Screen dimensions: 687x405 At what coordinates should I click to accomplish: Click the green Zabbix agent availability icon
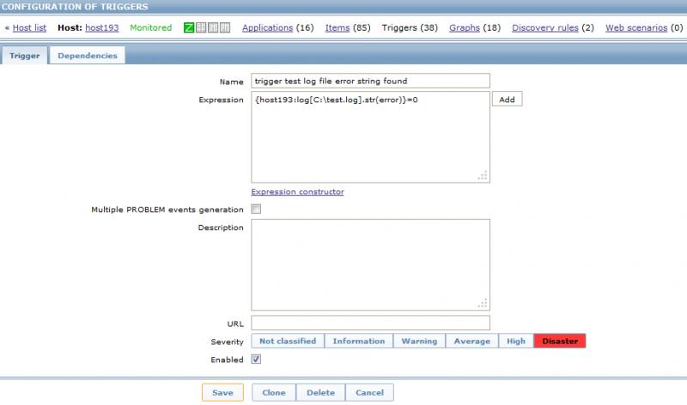(189, 28)
